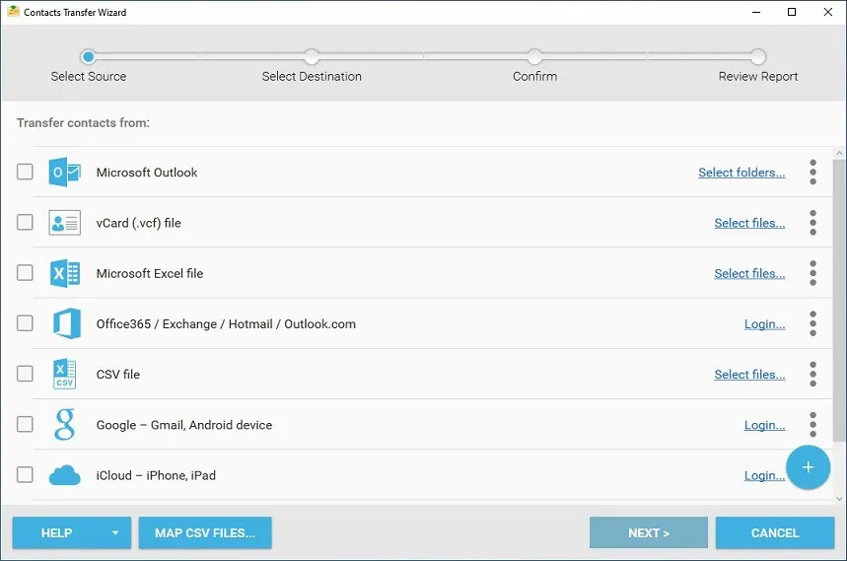Click the CSV file icon

(64, 374)
